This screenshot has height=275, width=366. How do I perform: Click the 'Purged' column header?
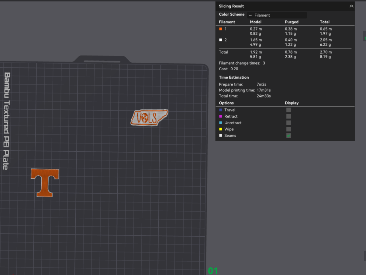click(x=292, y=22)
